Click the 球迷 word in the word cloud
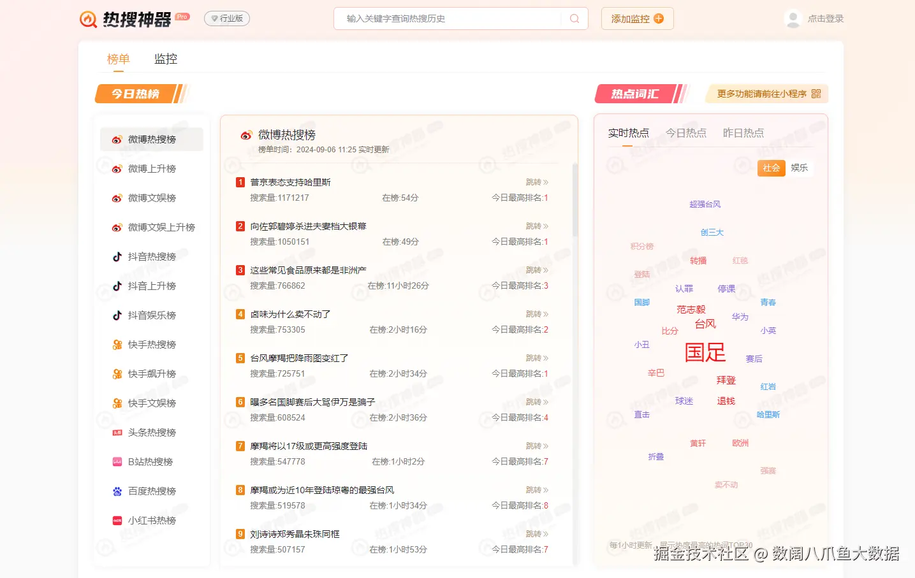 coord(684,401)
